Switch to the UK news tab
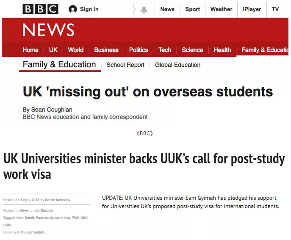Screen dimensions: 291x240 tap(53, 50)
